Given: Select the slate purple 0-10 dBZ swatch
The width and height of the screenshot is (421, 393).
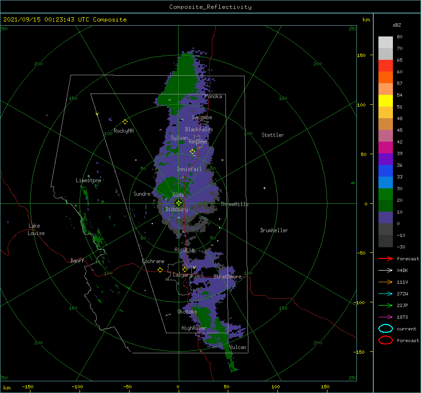Looking at the screenshot, I should point(385,217).
